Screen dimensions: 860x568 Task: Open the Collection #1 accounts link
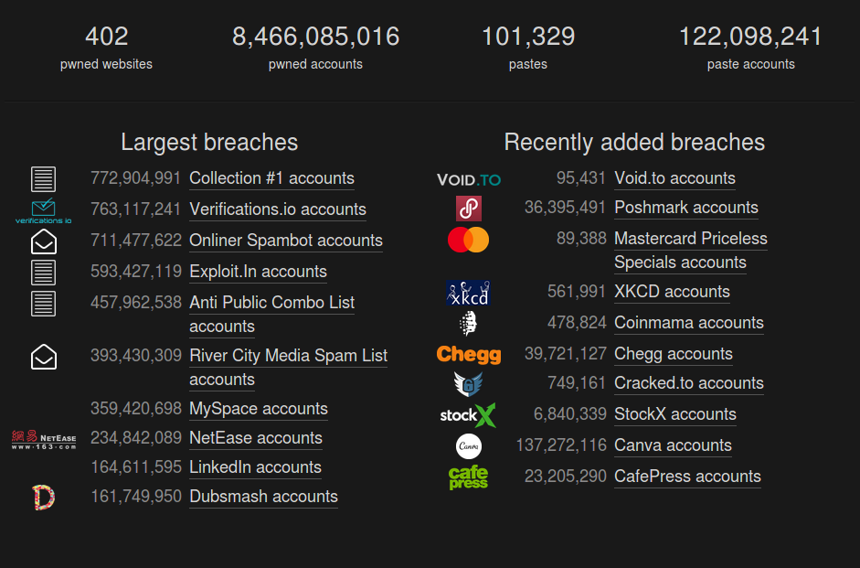tap(271, 178)
